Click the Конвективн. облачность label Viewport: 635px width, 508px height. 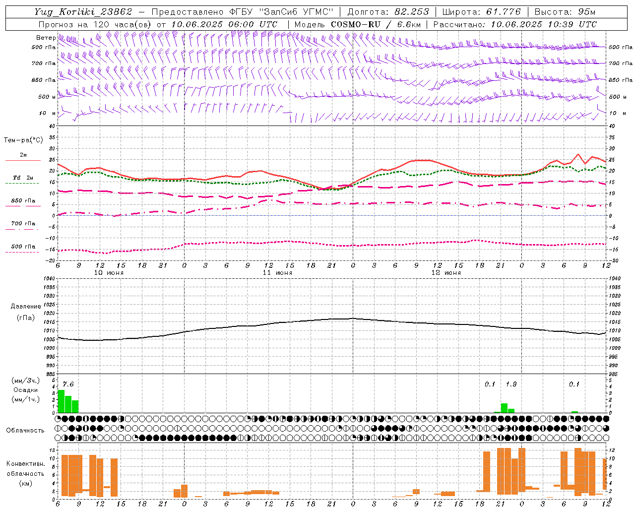click(25, 468)
